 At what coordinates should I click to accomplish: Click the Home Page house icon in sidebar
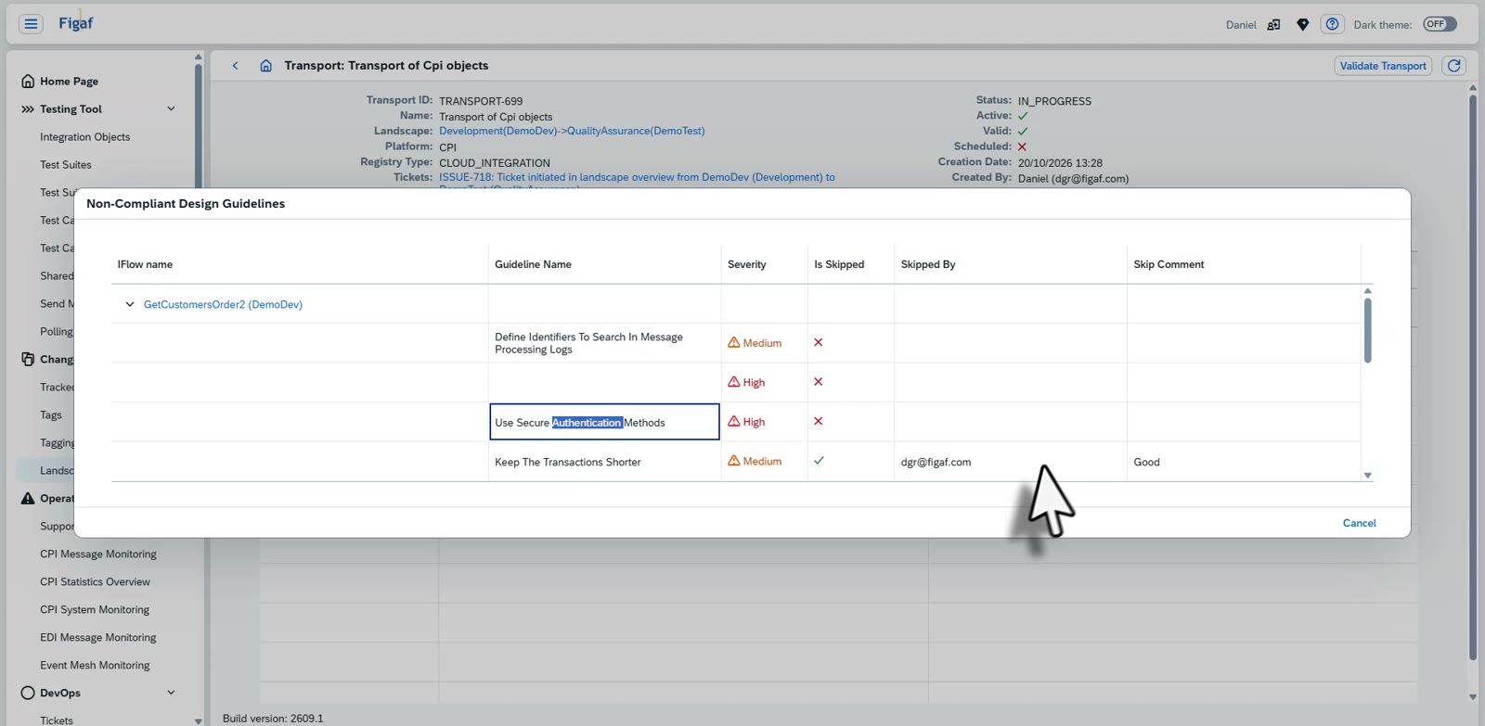pyautogui.click(x=28, y=82)
